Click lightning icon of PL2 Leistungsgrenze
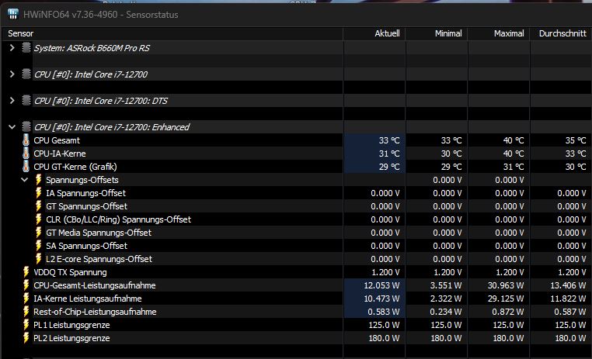The height and width of the screenshot is (359, 592). coord(26,338)
